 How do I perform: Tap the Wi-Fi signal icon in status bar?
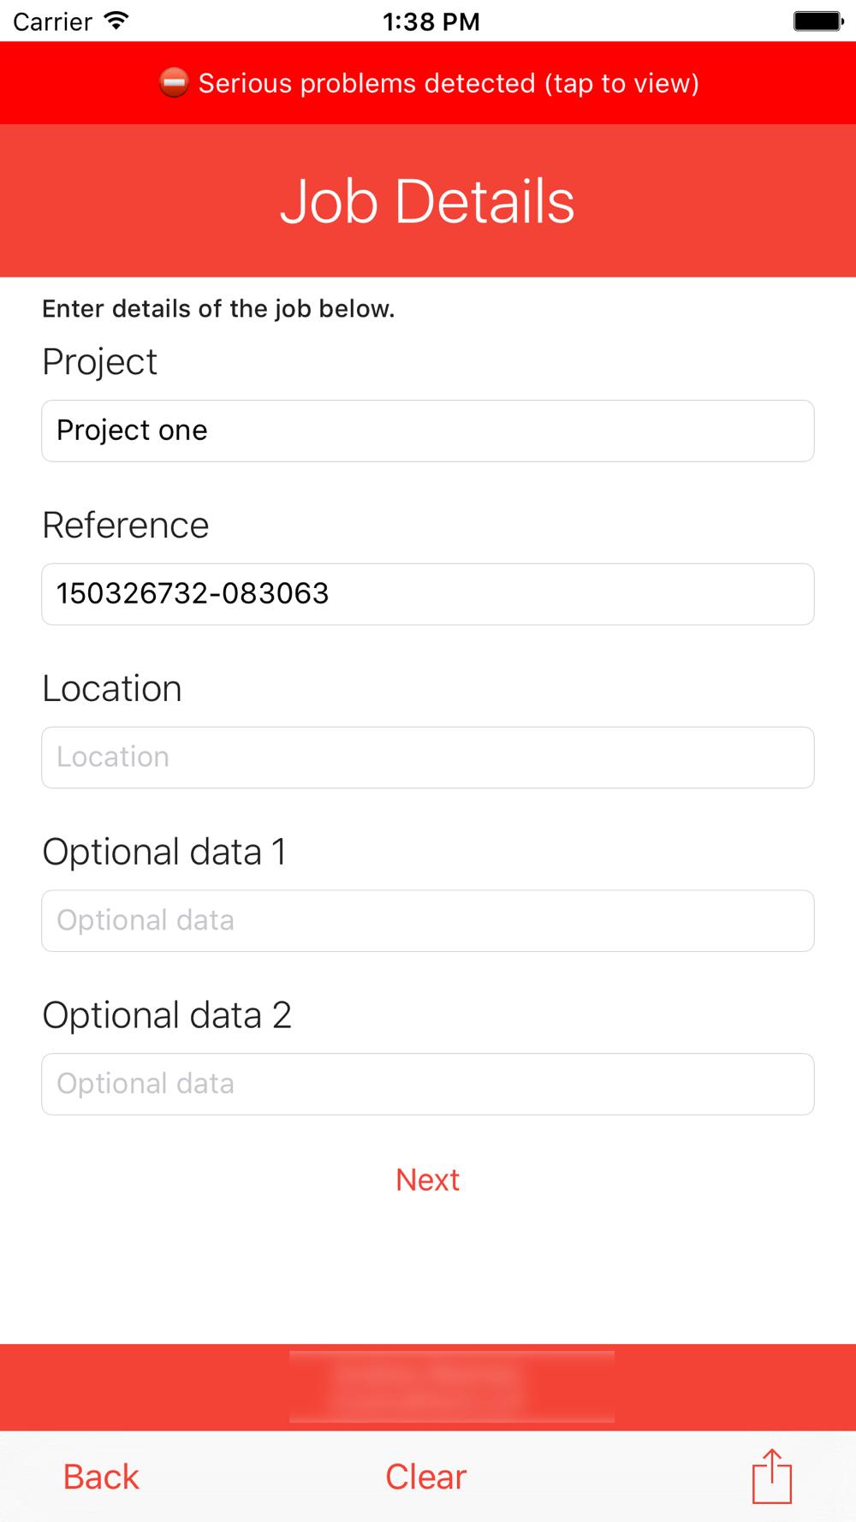(116, 21)
